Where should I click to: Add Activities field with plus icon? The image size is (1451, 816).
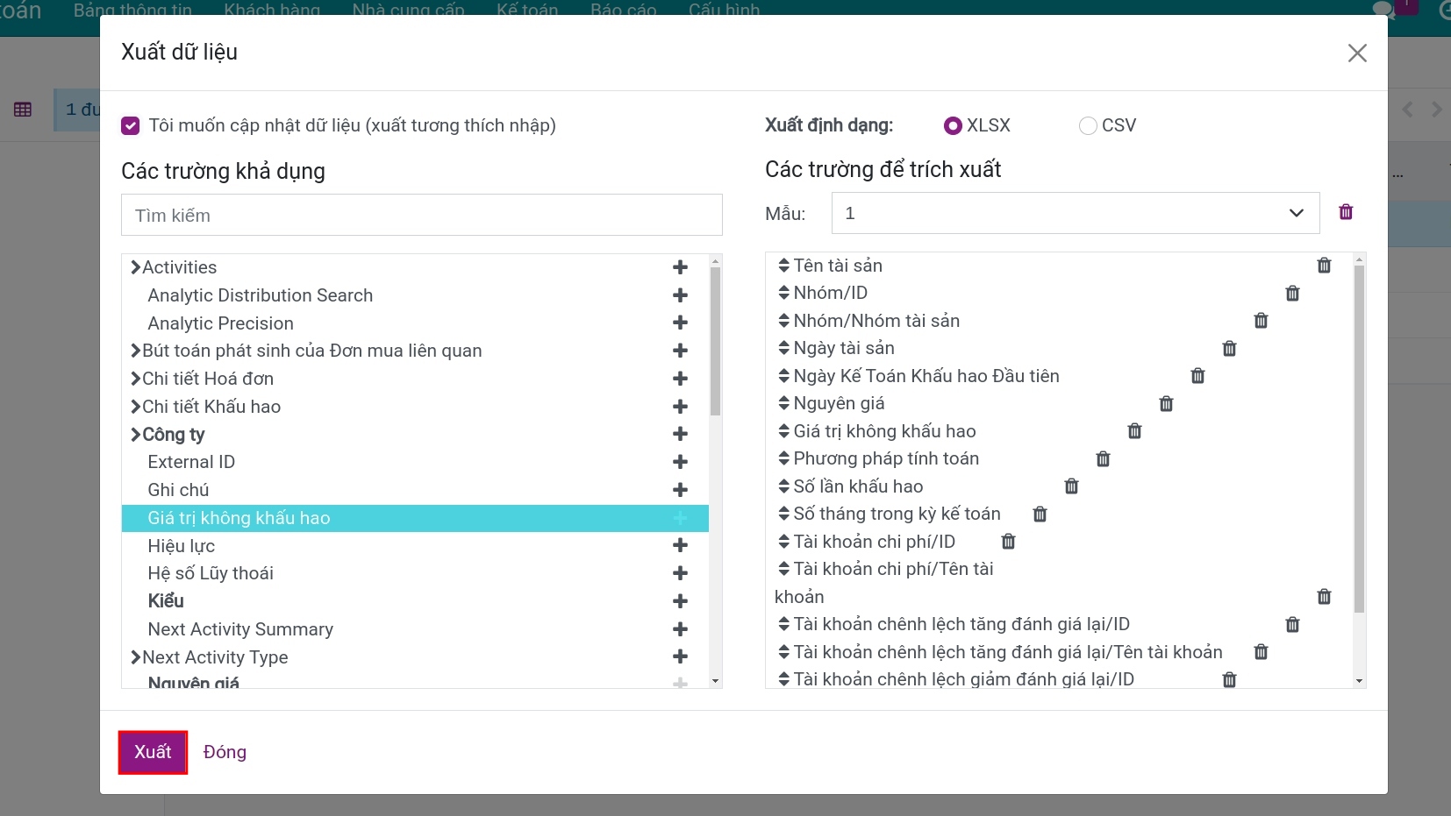point(680,267)
